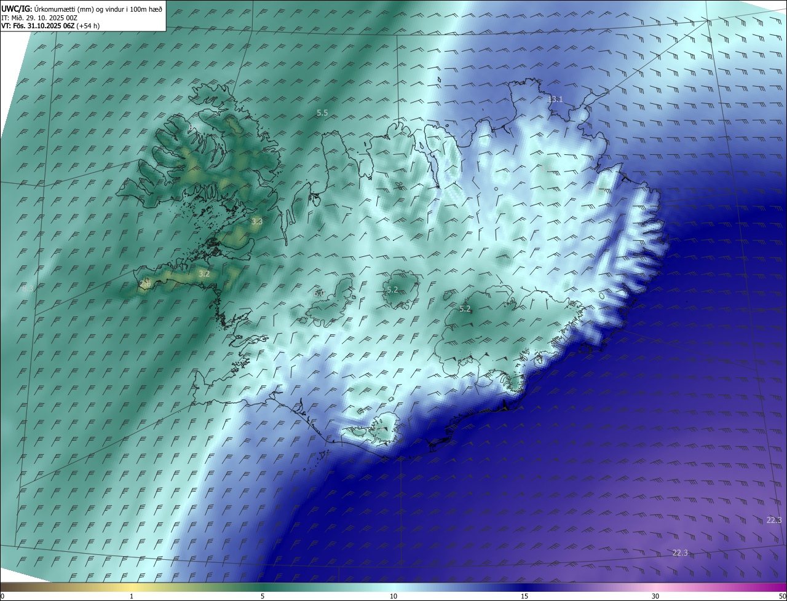Image resolution: width=787 pixels, height=601 pixels.
Task: Click the 3.3 value label
Action: [257, 221]
